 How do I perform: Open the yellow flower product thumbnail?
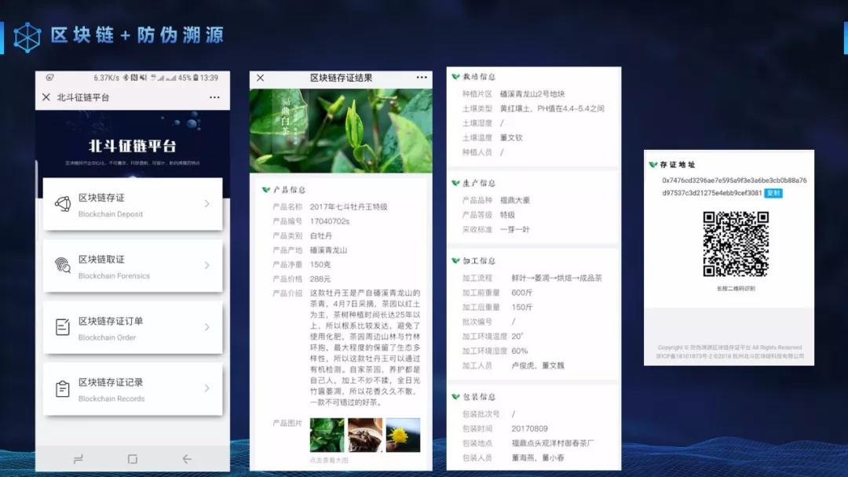[x=403, y=435]
